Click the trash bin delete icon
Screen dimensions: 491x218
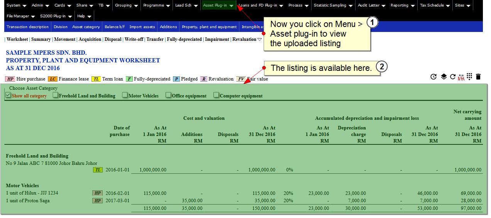pos(478,77)
